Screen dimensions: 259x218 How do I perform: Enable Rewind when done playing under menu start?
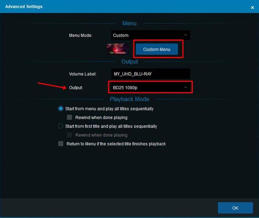(x=70, y=117)
